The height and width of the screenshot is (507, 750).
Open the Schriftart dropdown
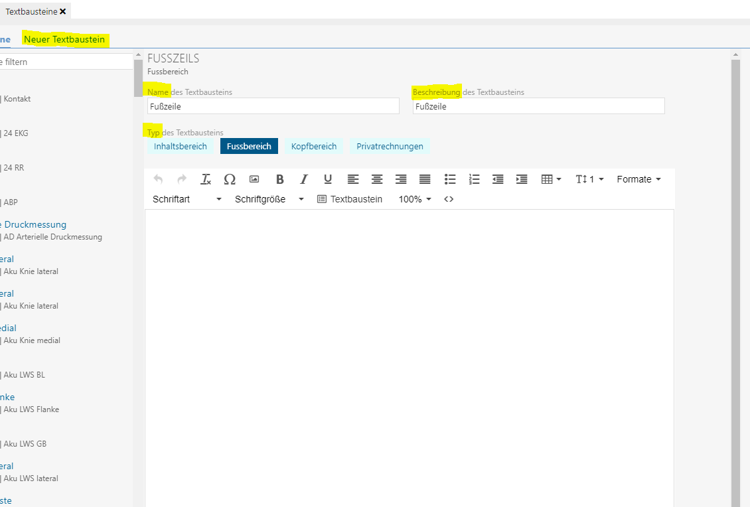click(187, 199)
